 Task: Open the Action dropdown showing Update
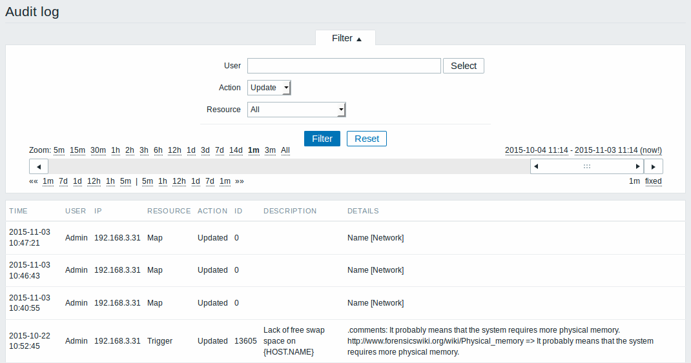coord(269,88)
